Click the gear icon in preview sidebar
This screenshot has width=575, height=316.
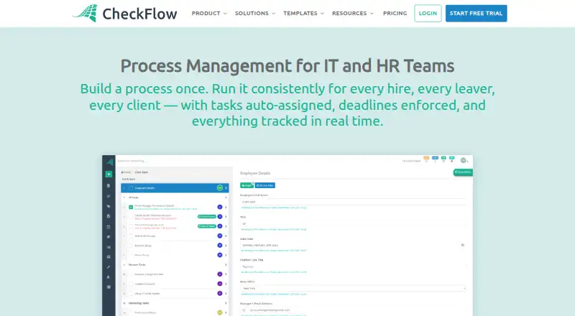(109, 287)
